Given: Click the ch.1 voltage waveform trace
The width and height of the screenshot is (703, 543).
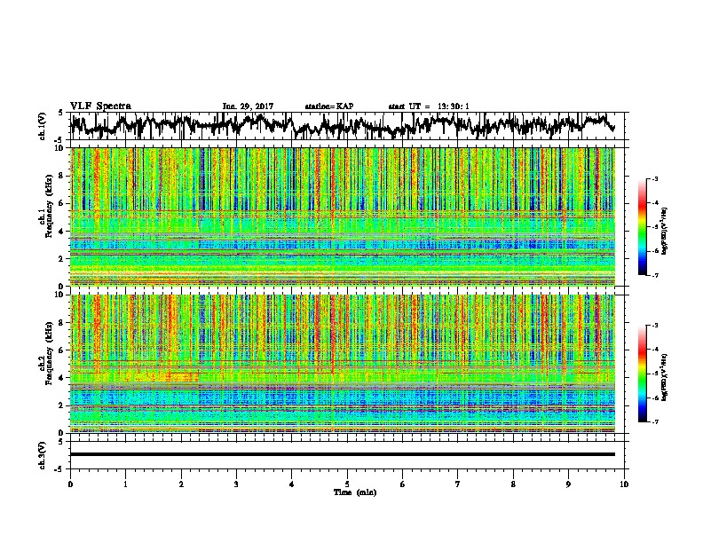Looking at the screenshot, I should (343, 125).
